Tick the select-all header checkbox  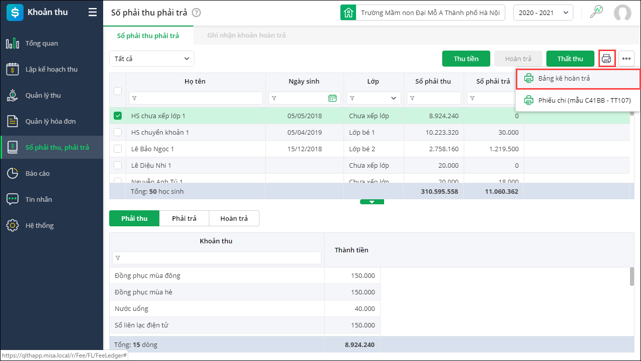click(x=118, y=91)
